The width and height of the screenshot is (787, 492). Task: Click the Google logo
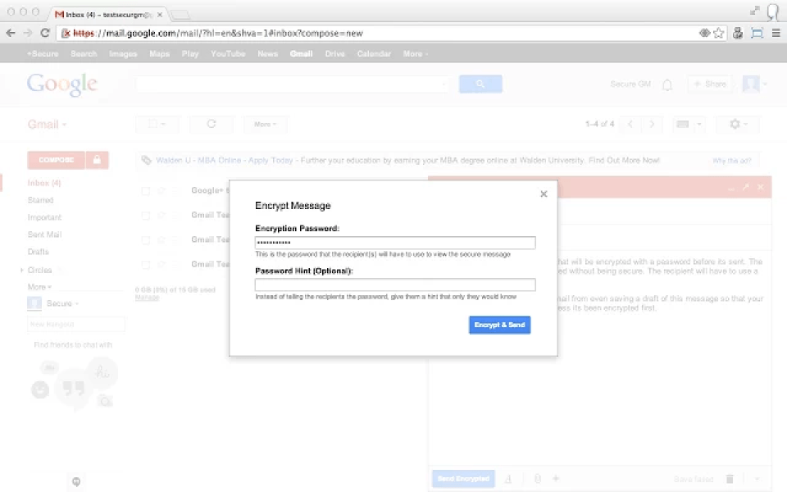61,84
